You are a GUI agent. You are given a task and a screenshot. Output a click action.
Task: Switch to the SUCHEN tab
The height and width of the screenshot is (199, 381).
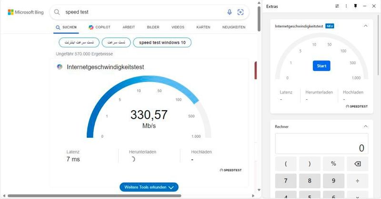tap(66, 27)
